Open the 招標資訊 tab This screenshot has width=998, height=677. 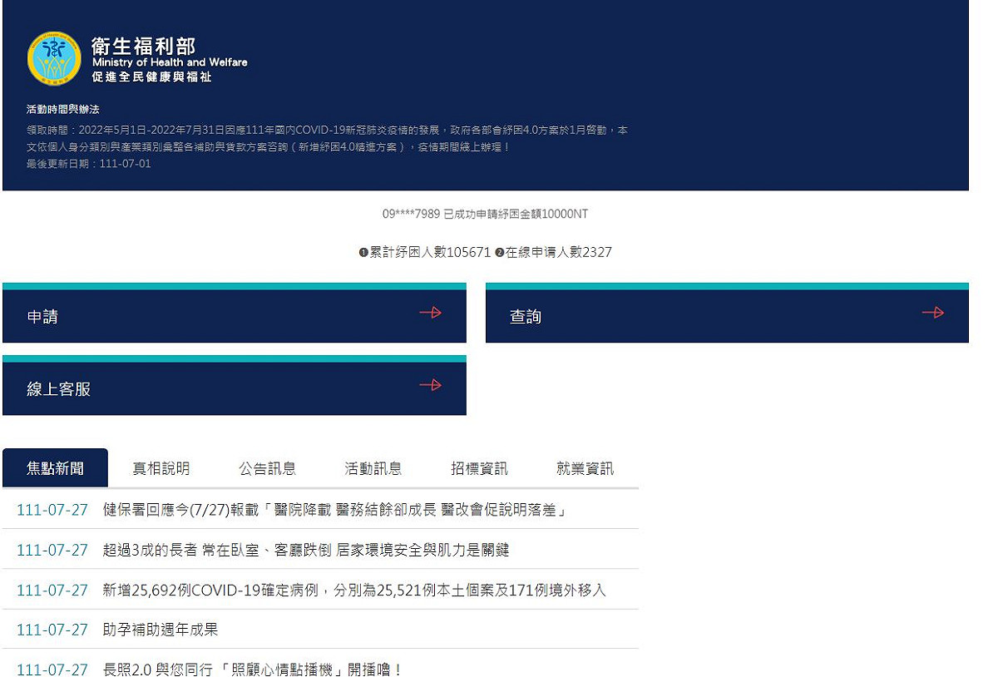(479, 468)
